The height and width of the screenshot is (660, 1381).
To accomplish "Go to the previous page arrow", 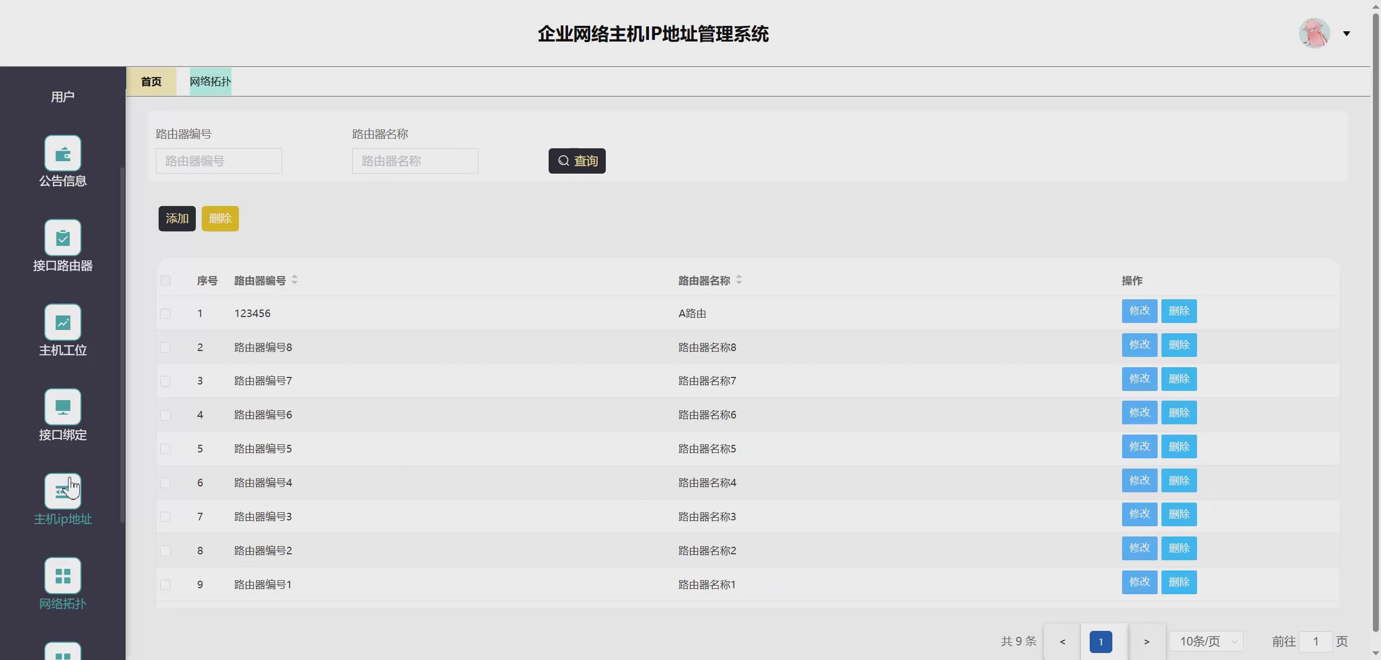I will point(1062,642).
